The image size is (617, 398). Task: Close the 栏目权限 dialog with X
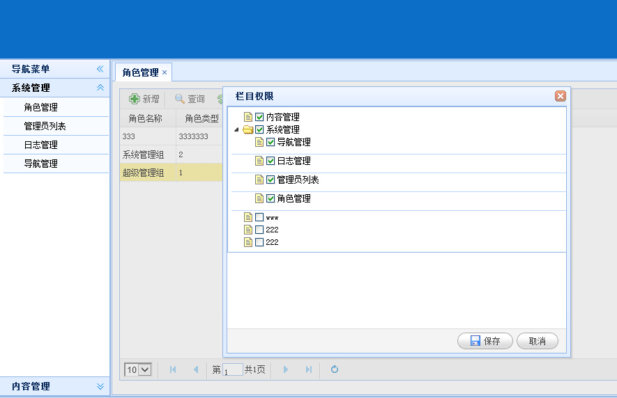click(x=561, y=96)
